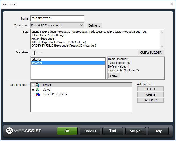Click the 'Name: listorder' detail text
Image resolution: width=176 pixels, height=141 pixels.
click(118, 59)
